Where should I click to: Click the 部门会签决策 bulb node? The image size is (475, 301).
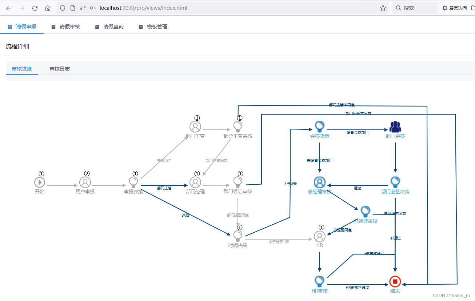pyautogui.click(x=395, y=182)
